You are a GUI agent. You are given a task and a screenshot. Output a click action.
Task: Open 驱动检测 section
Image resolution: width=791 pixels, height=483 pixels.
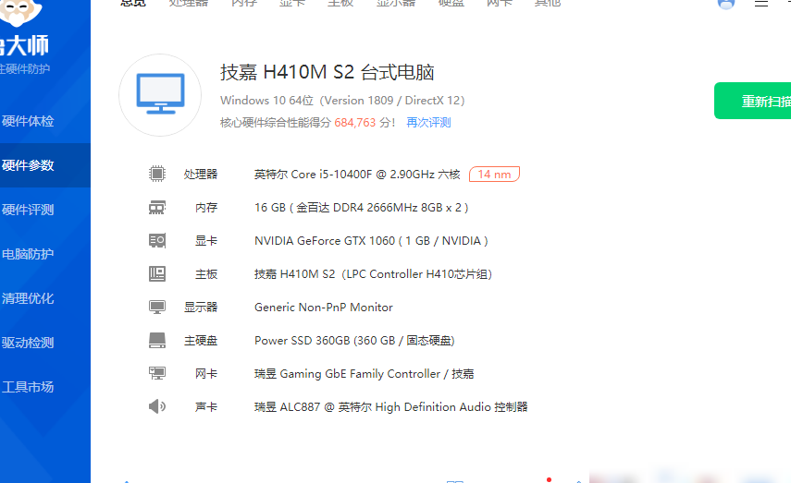(28, 343)
